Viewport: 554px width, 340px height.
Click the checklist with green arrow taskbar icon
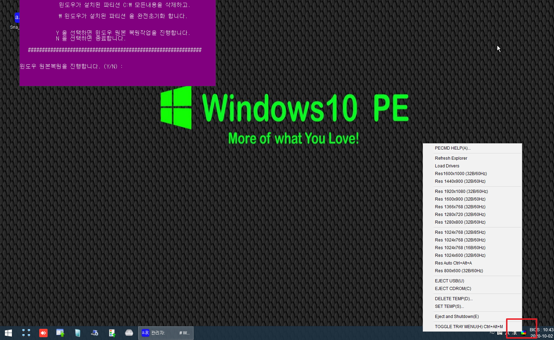[112, 333]
